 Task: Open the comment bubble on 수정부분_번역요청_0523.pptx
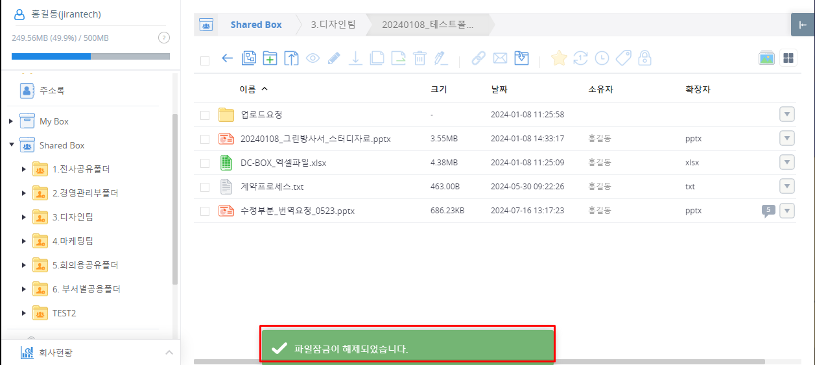(x=768, y=210)
